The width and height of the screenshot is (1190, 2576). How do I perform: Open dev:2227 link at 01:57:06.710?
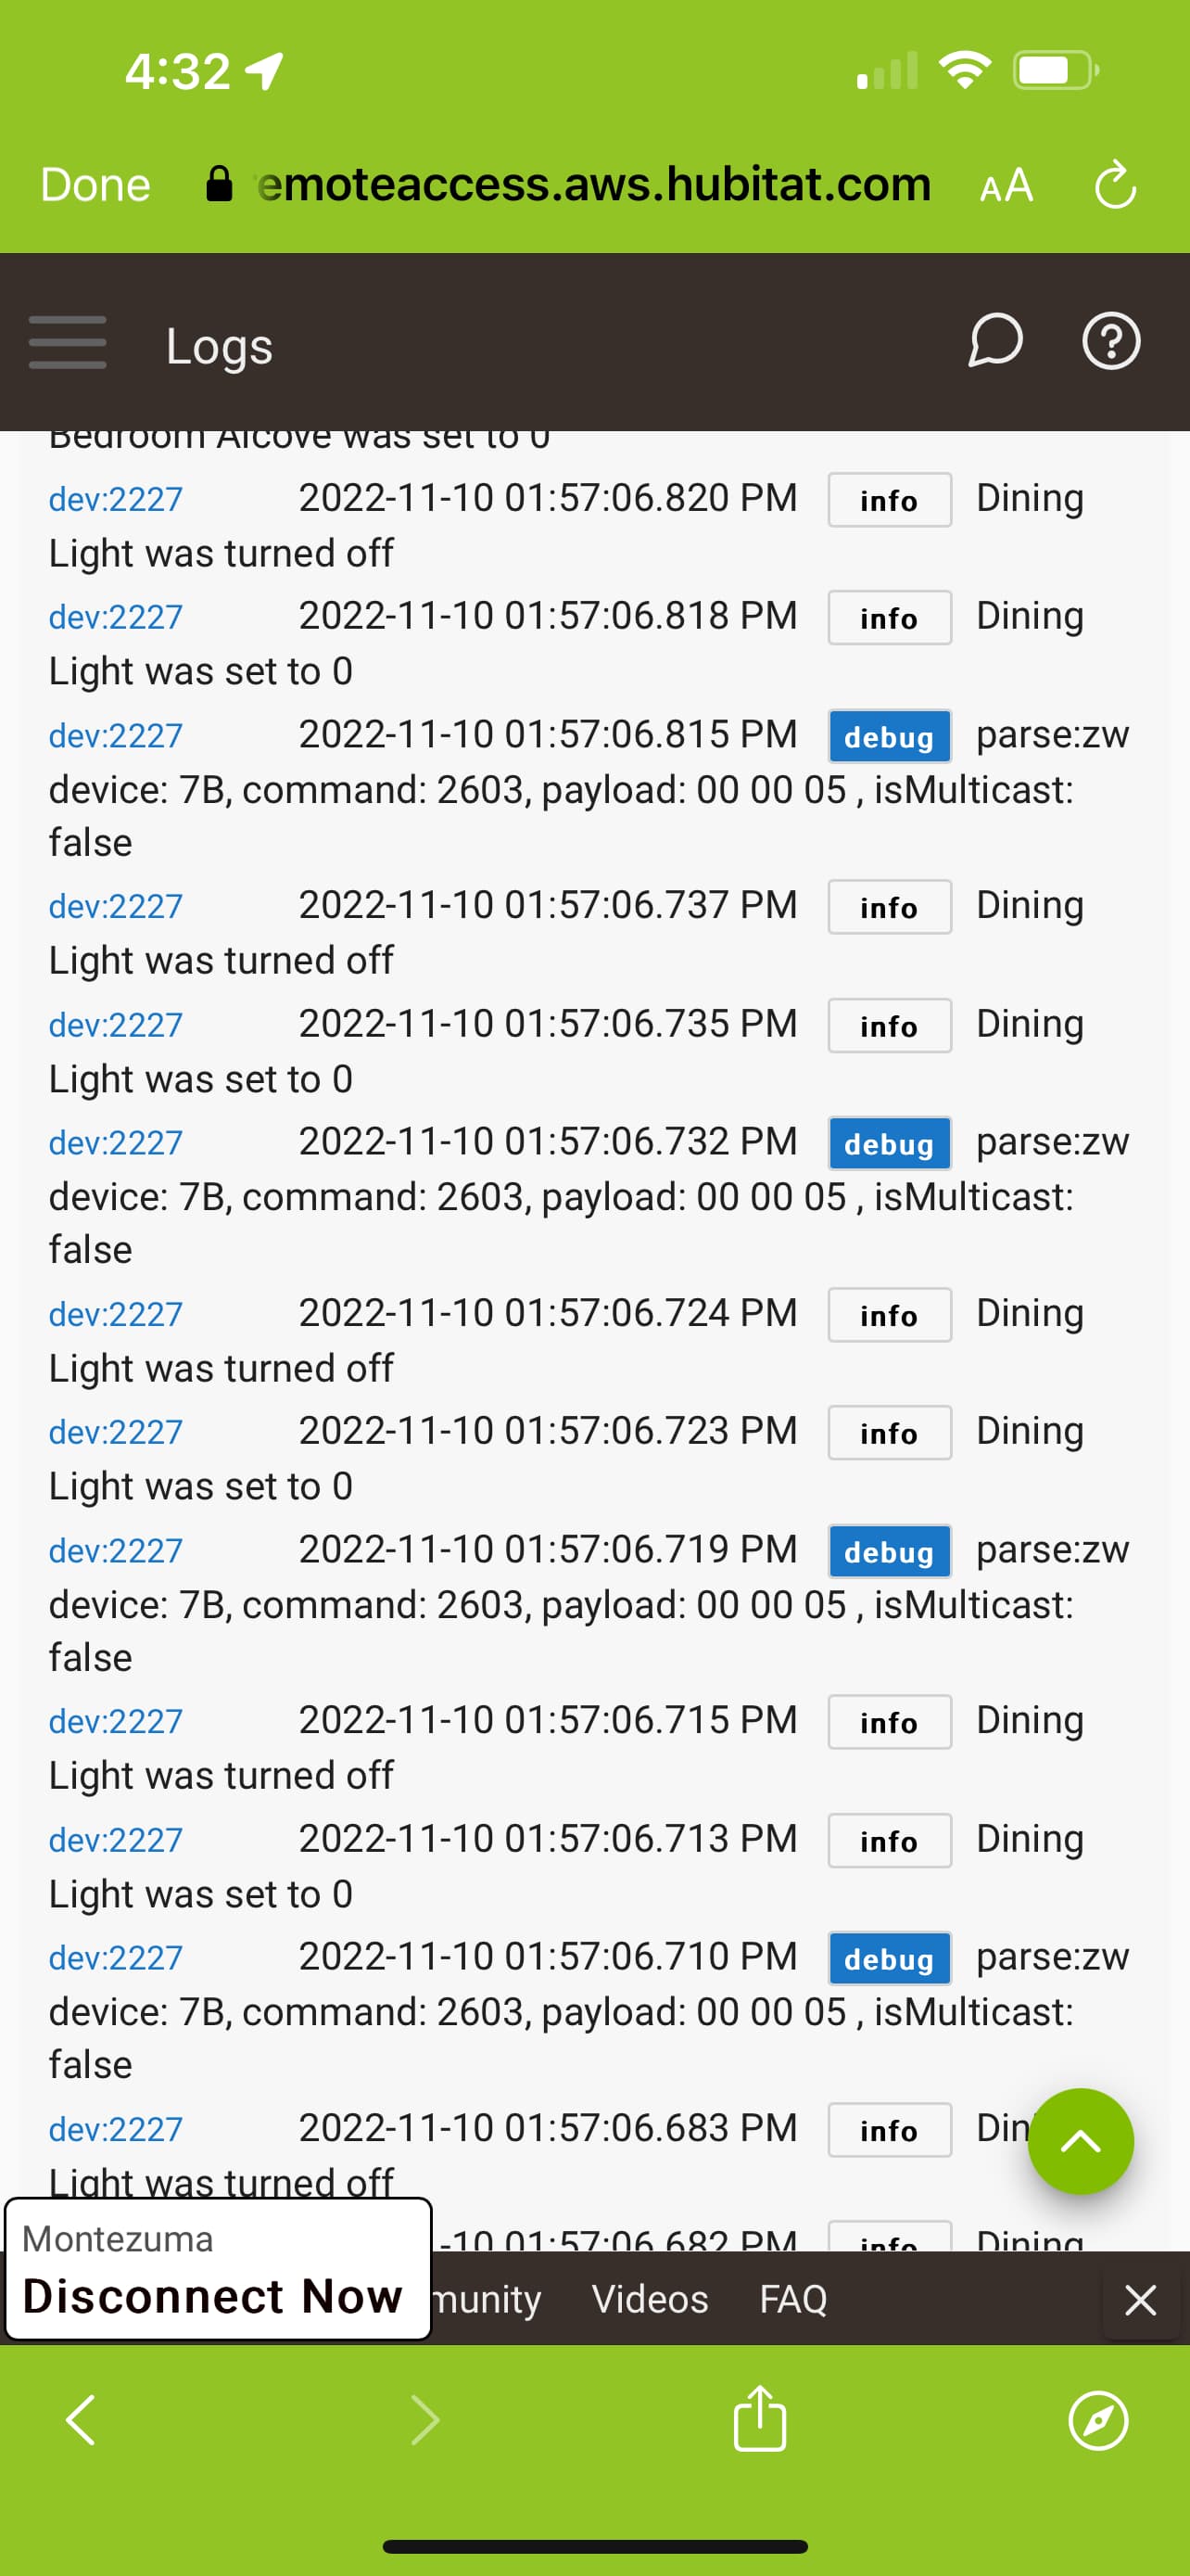click(x=116, y=1957)
